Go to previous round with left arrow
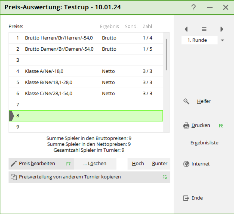 [x=186, y=29]
